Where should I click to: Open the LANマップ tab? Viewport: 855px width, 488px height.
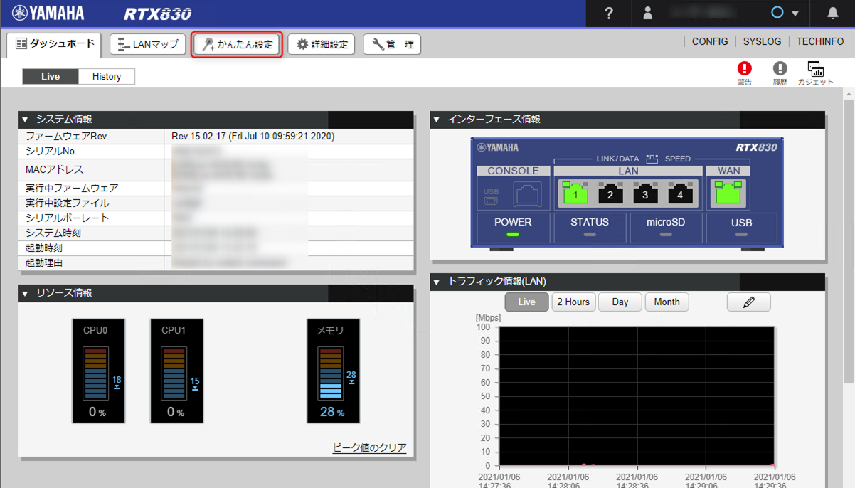[x=148, y=44]
